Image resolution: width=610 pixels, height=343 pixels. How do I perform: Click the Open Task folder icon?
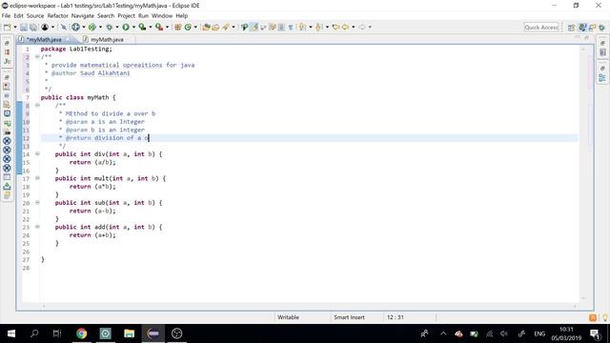click(215, 27)
